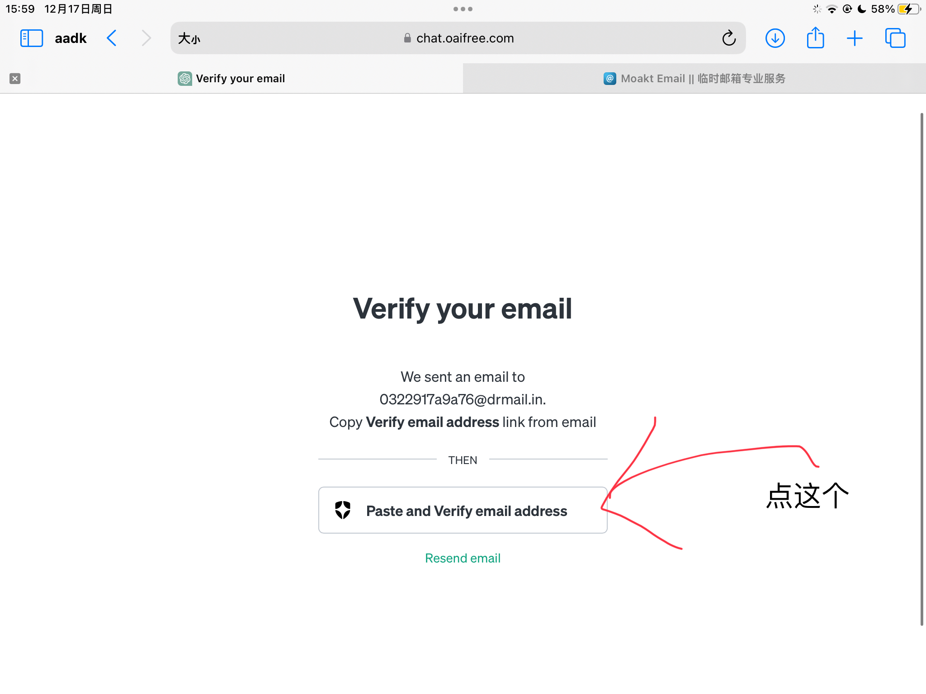Screen dimensions: 926x694
Task: Open the downloads icon
Action: pos(775,38)
